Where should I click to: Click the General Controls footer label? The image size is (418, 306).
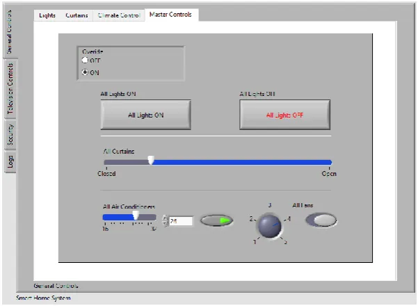(x=56, y=286)
